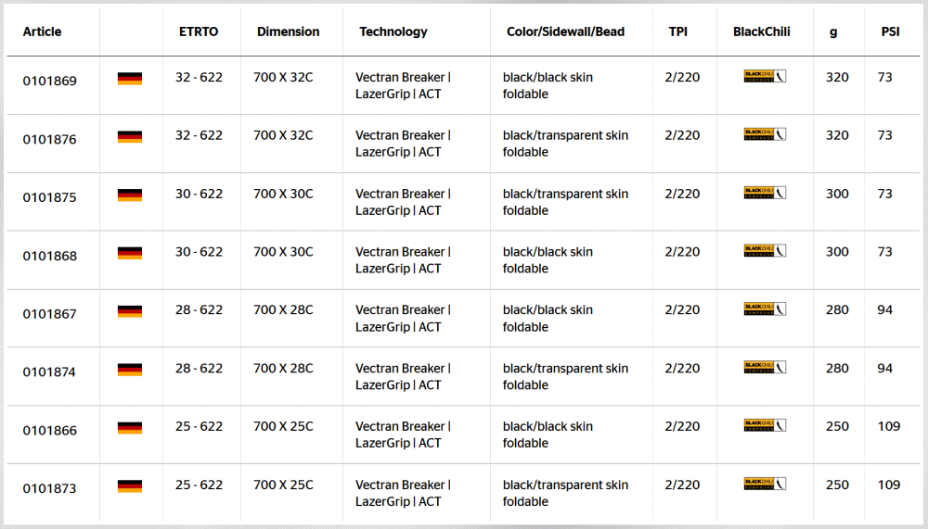928x529 pixels.
Task: Click the German flag in the 0101875 row
Action: point(130,195)
